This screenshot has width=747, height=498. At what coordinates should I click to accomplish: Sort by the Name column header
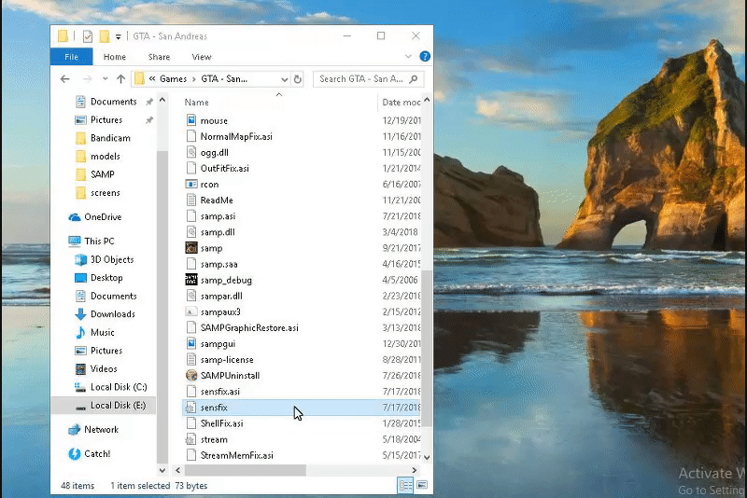(196, 103)
